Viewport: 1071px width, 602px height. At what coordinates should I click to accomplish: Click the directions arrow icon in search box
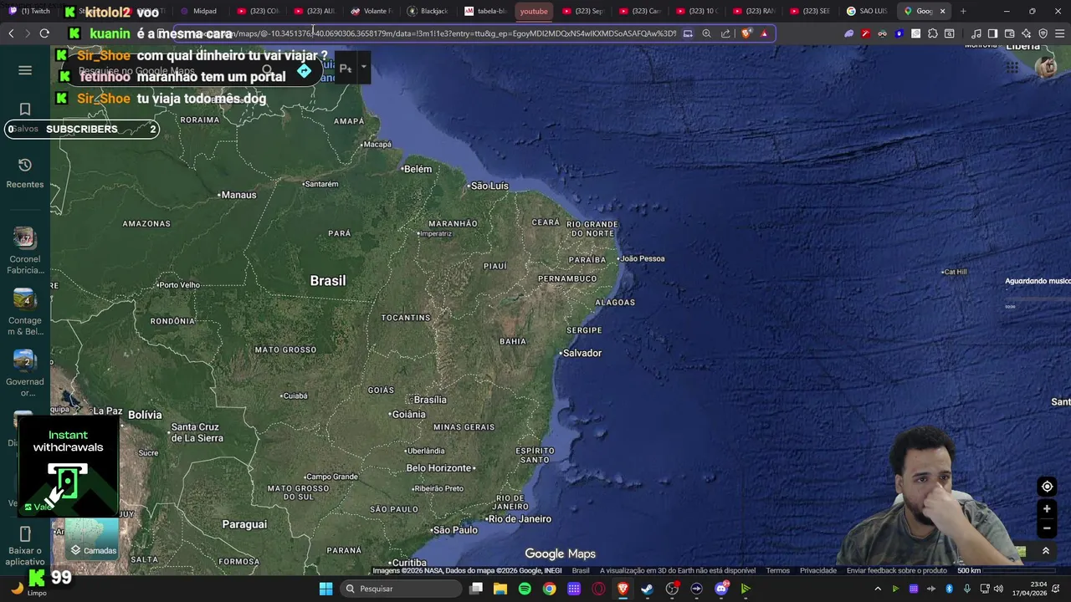pos(304,71)
